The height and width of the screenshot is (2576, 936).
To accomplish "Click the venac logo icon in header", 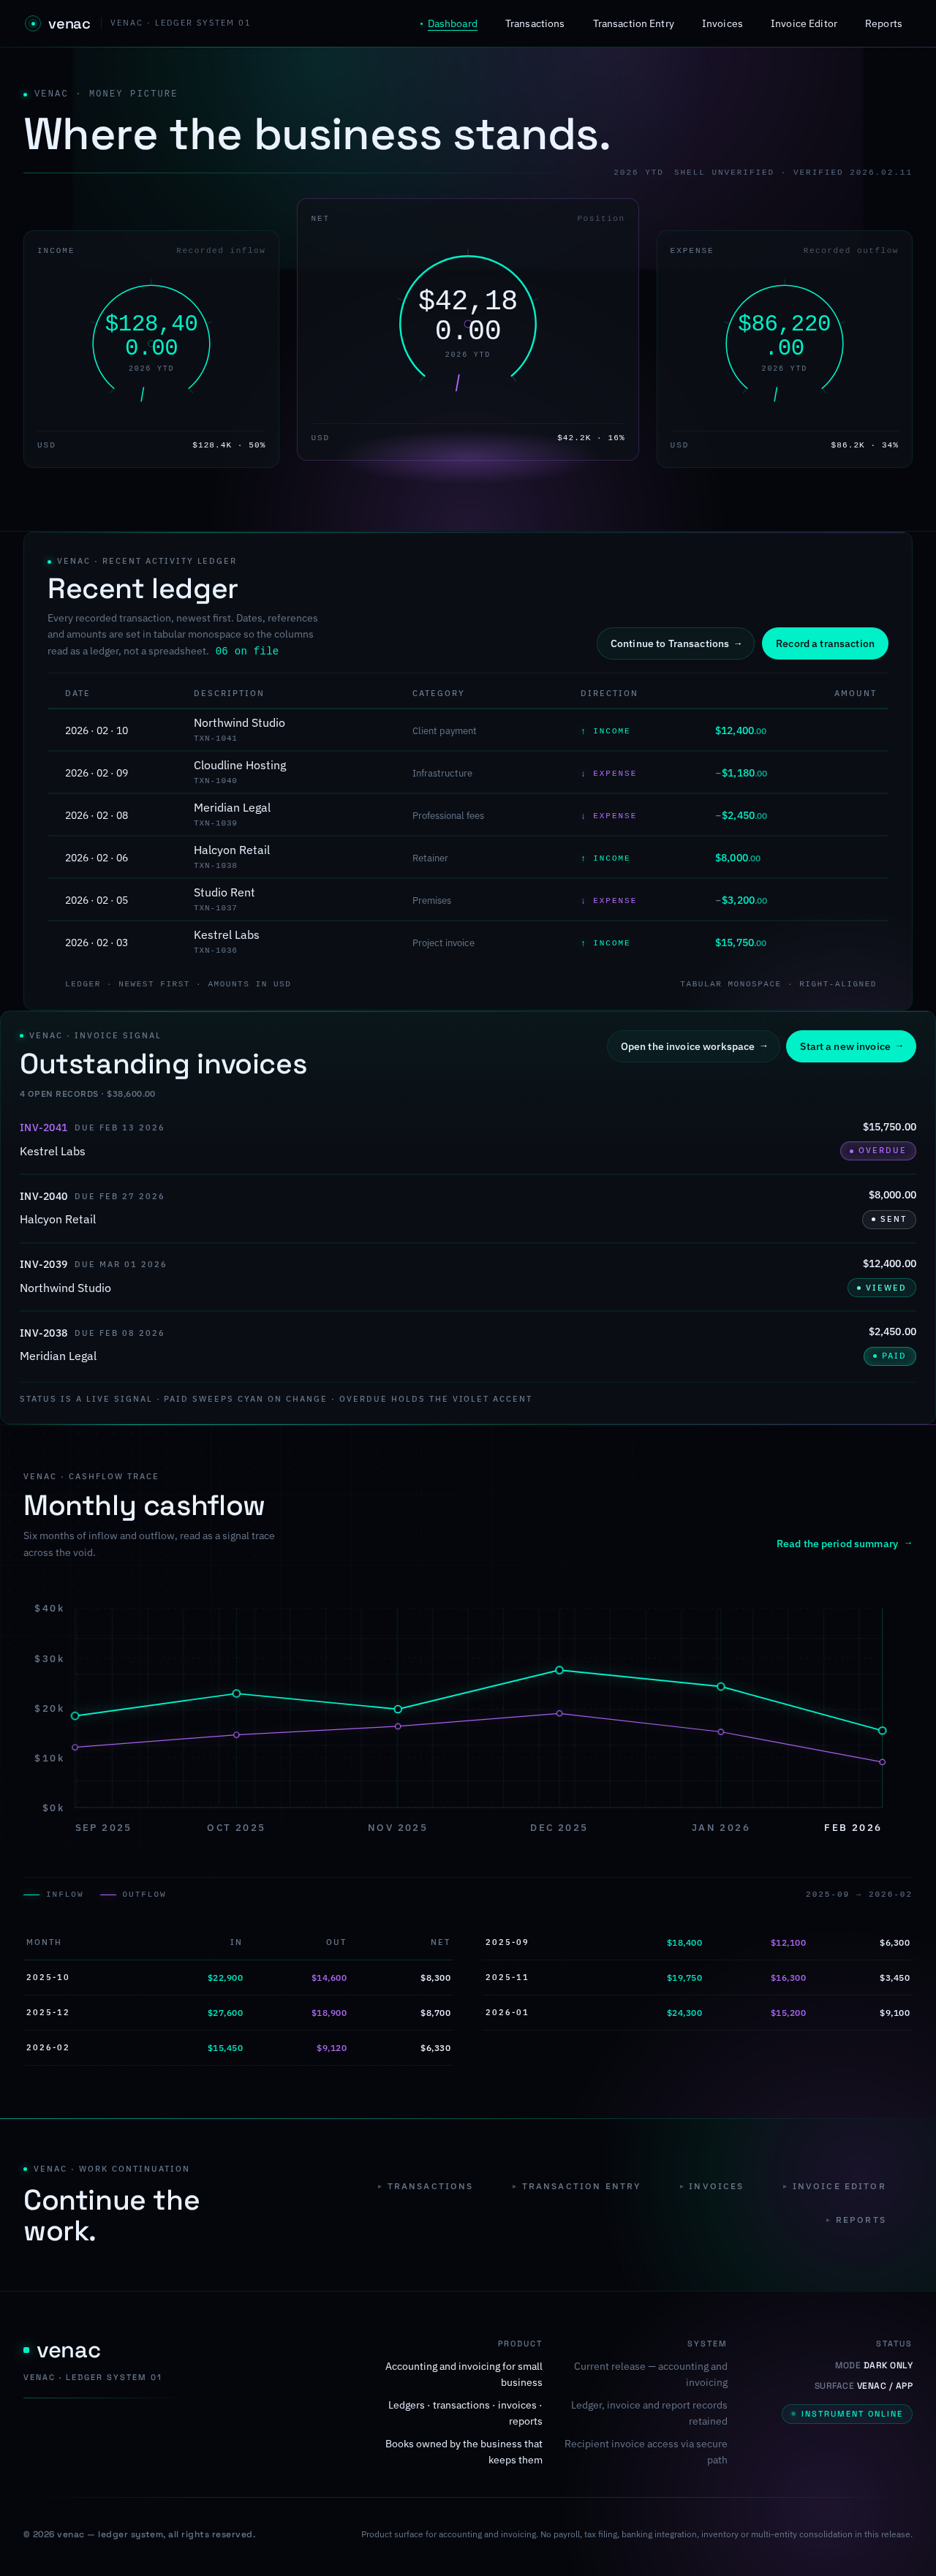I will [32, 23].
